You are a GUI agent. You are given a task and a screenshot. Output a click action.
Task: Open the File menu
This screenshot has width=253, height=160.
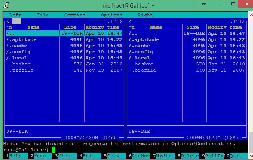(x=43, y=15)
